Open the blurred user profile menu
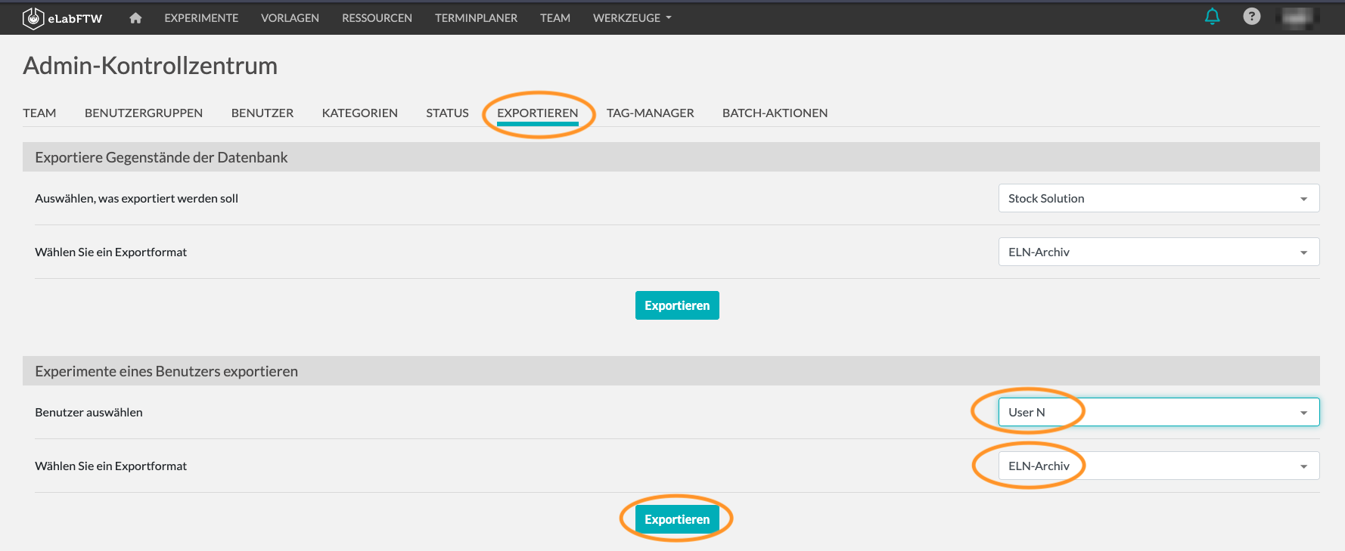The width and height of the screenshot is (1345, 551). click(1297, 17)
